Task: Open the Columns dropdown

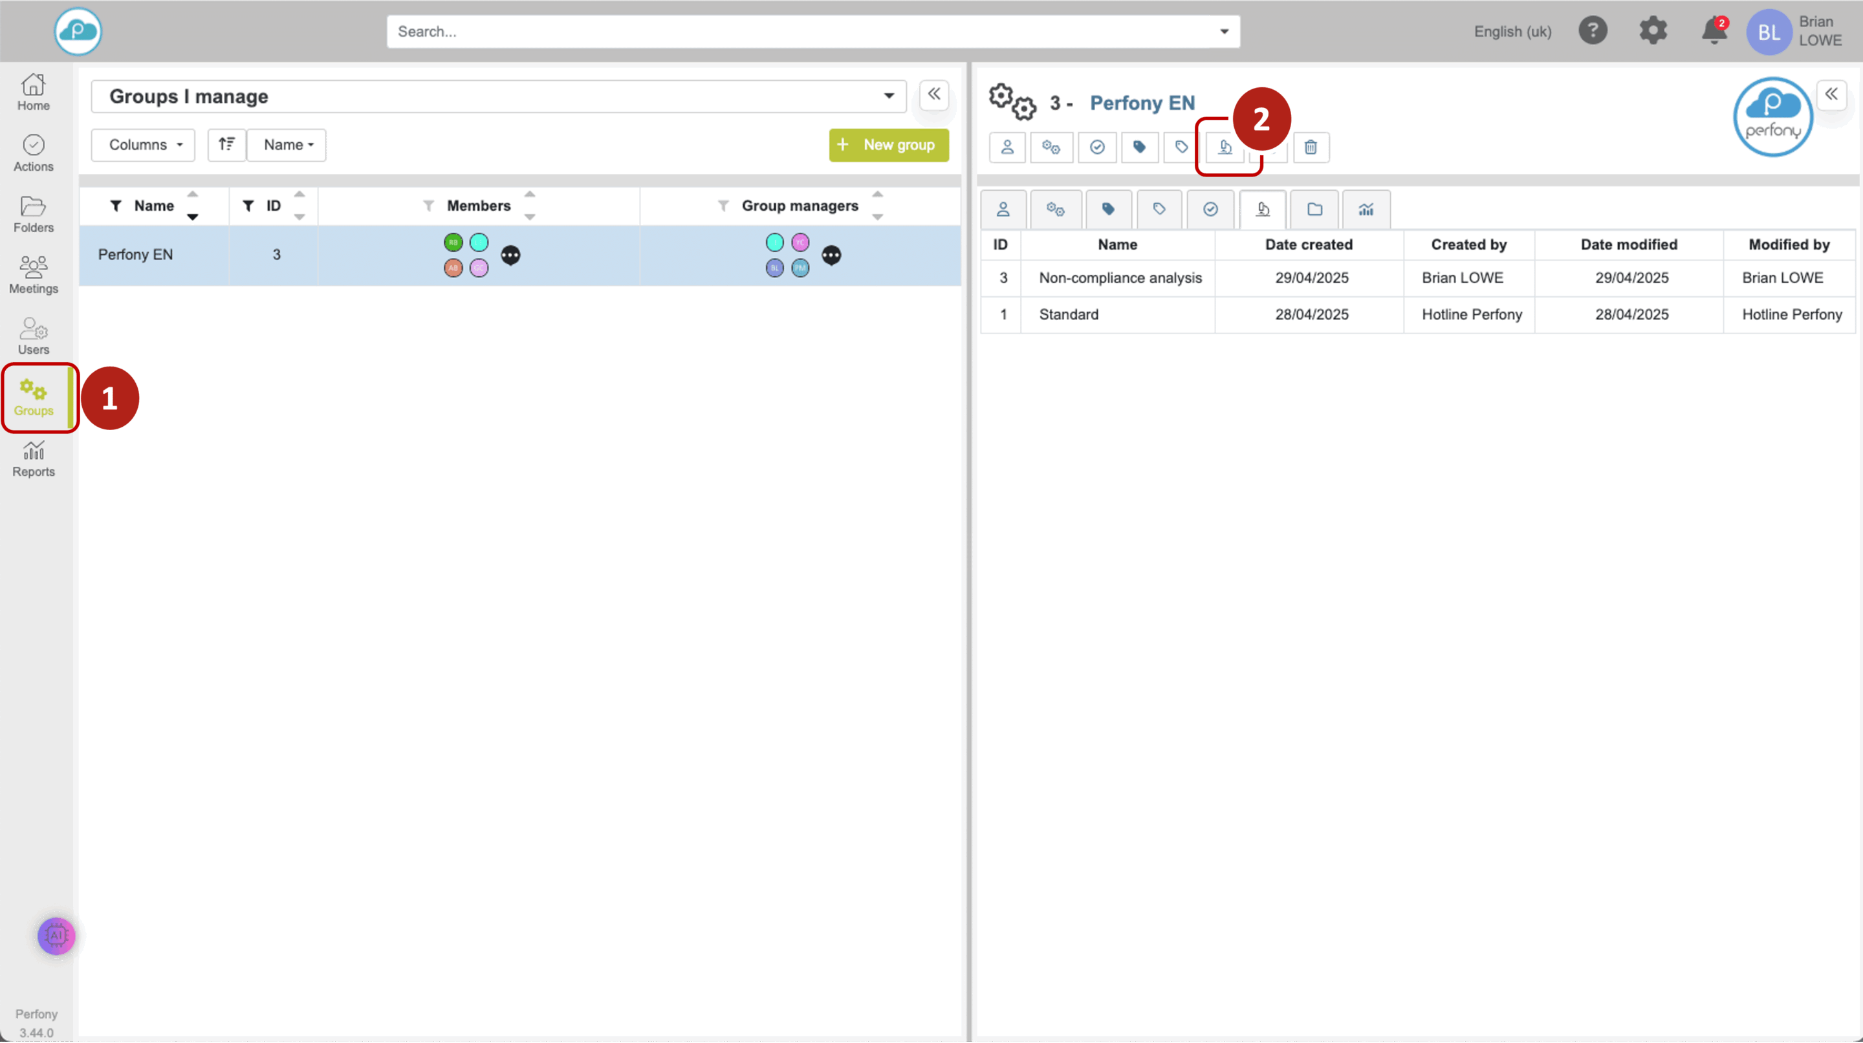Action: tap(143, 145)
